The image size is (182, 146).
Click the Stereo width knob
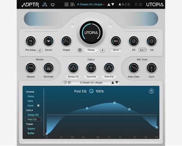(x=48, y=41)
